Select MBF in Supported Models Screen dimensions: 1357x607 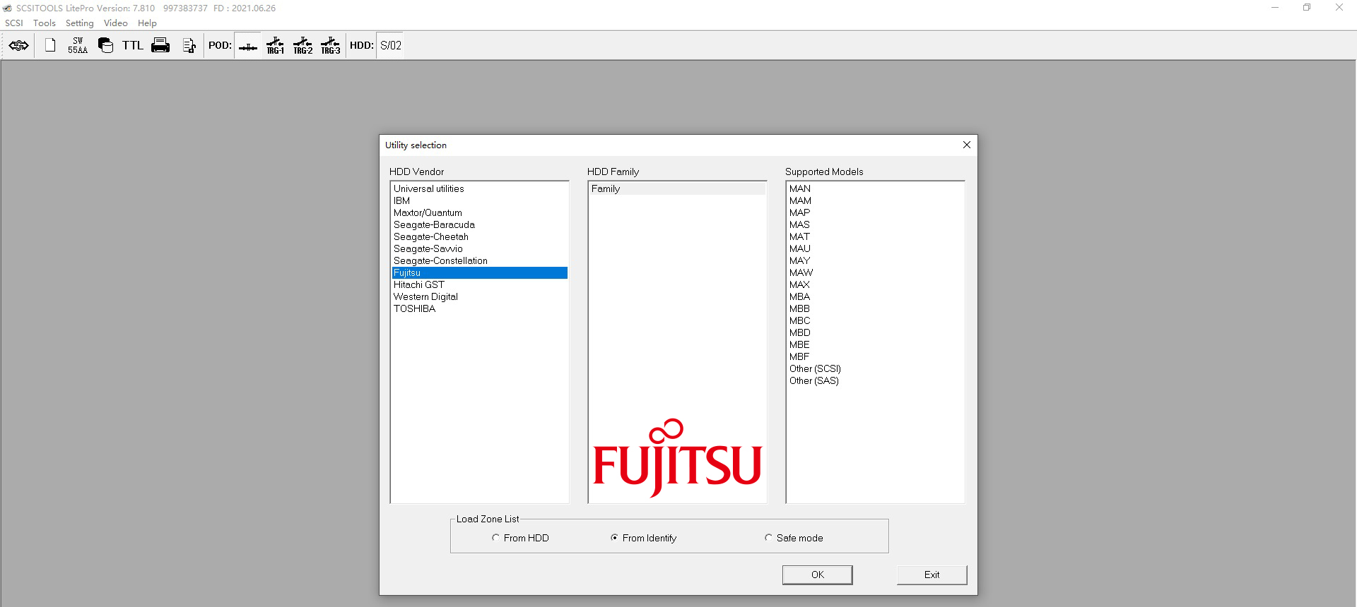pos(875,356)
